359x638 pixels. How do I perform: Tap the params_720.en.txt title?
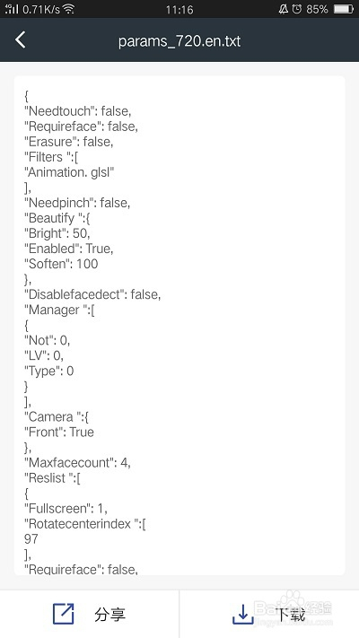(x=179, y=41)
